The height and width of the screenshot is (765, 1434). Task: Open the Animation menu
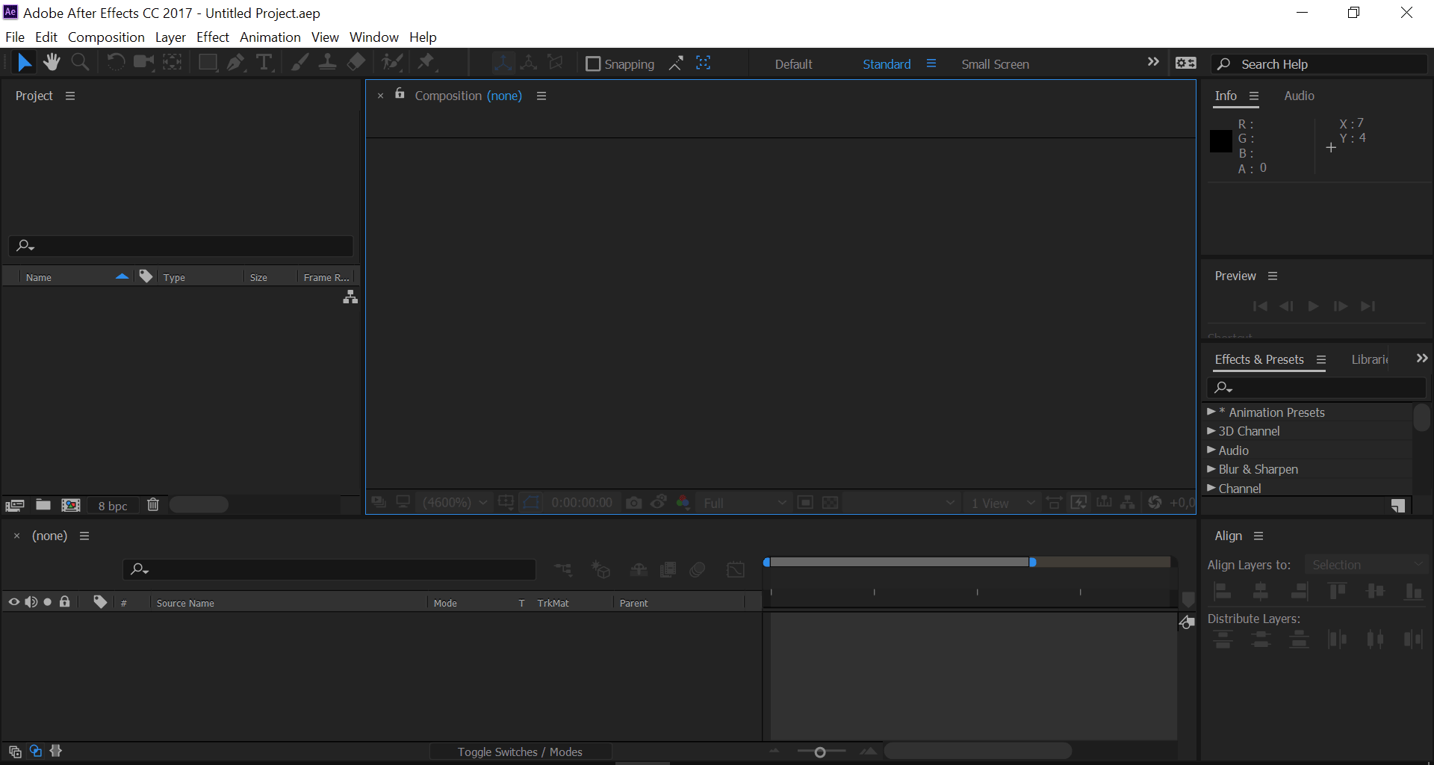[270, 37]
